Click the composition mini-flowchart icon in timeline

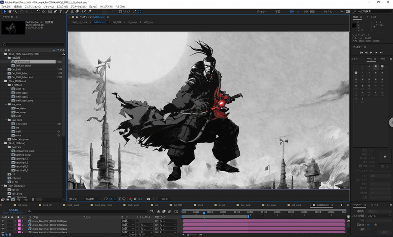pos(152,211)
